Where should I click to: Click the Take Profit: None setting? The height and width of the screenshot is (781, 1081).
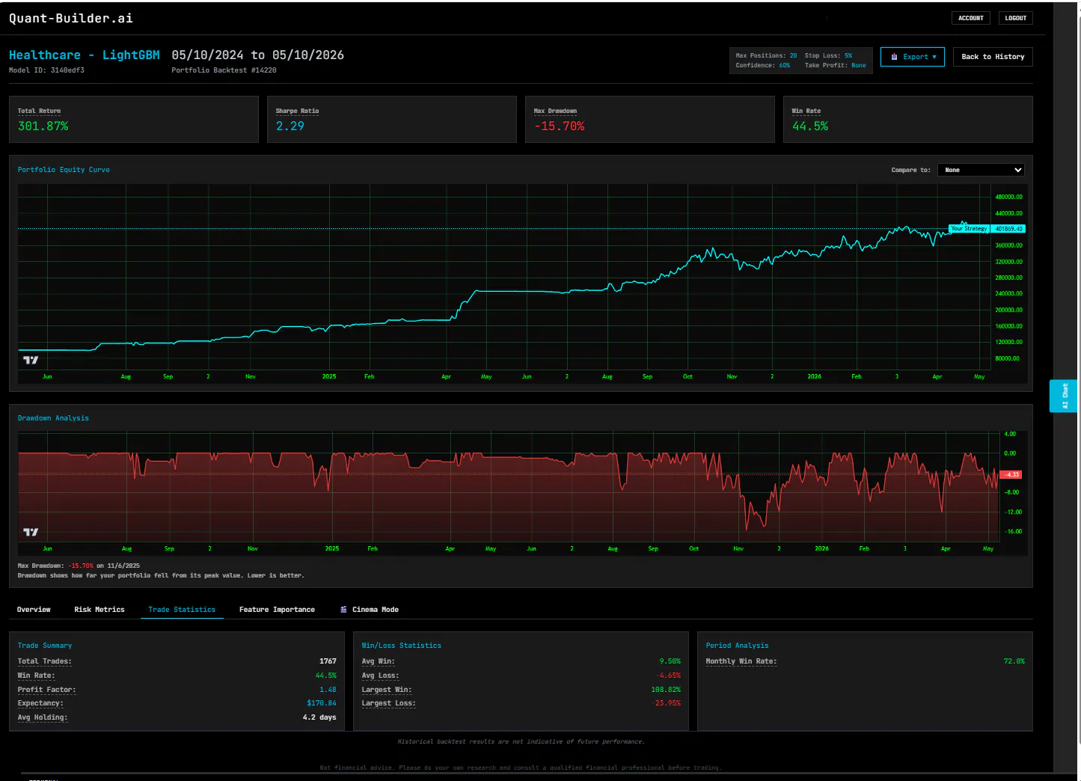[x=835, y=65]
